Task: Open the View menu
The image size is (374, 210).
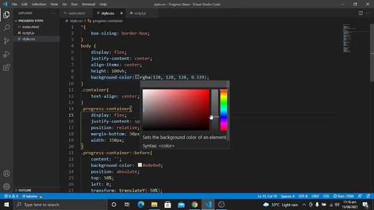Action: point(54,4)
